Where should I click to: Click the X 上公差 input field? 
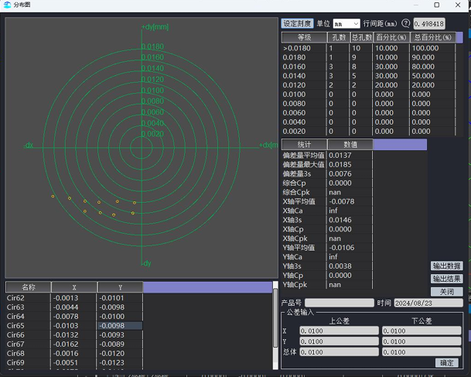[339, 331]
